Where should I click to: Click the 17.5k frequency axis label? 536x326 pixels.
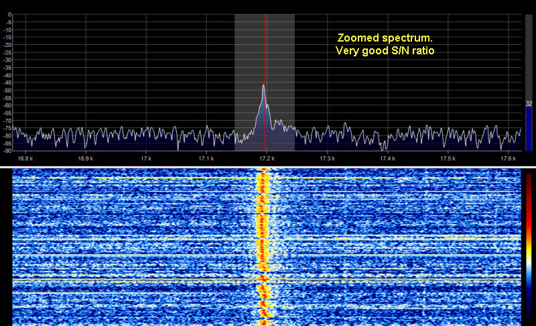click(448, 158)
